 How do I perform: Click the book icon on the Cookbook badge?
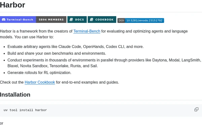[92, 19]
